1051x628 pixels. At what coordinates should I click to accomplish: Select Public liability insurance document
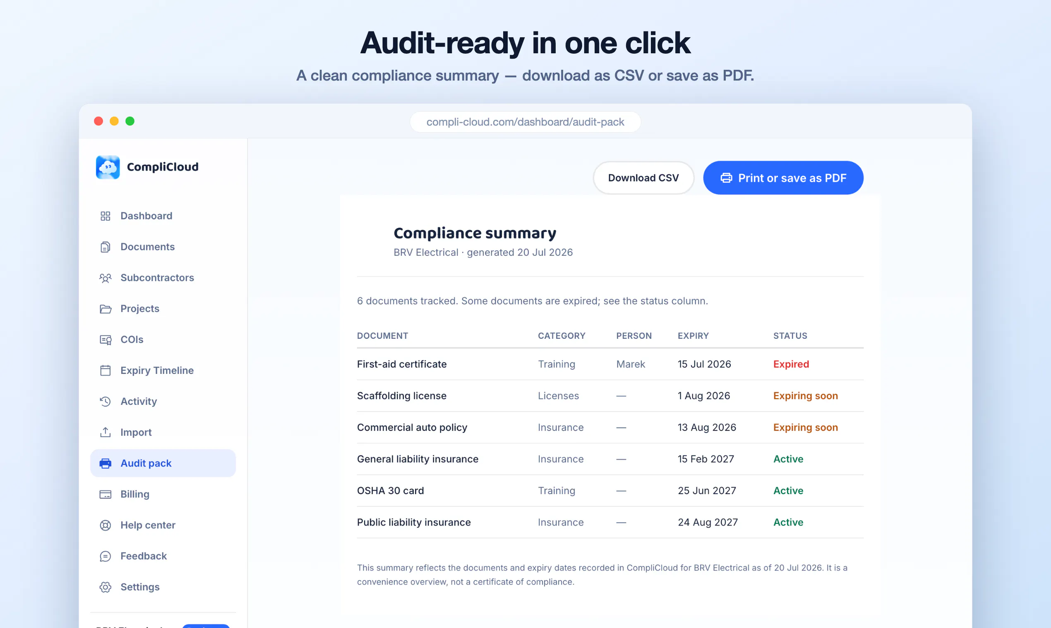tap(414, 522)
